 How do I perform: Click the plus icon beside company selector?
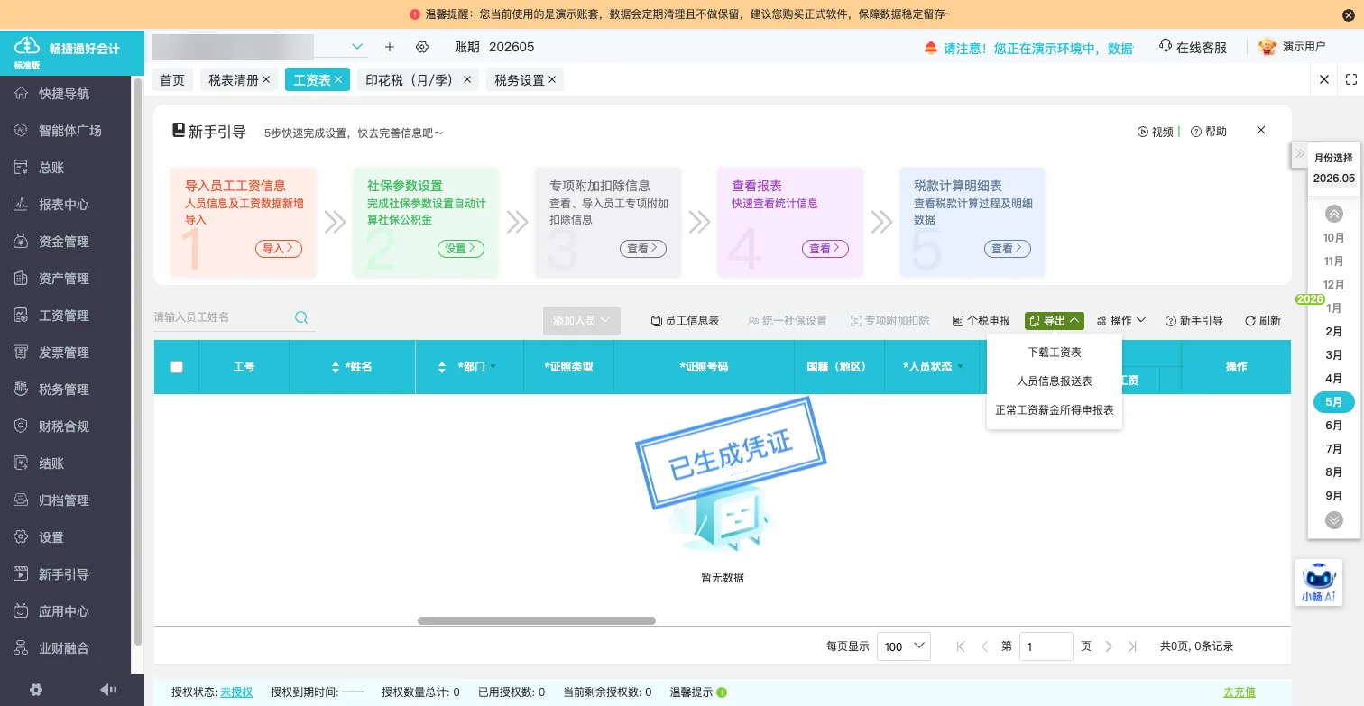pyautogui.click(x=390, y=47)
